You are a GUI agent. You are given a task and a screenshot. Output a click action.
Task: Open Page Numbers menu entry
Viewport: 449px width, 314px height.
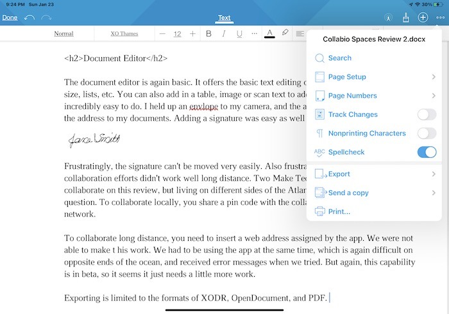[374, 96]
